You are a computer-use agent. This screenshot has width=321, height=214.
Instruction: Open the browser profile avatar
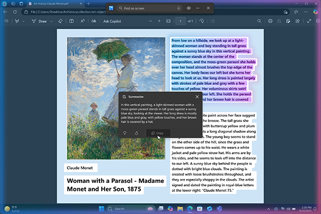5,4
